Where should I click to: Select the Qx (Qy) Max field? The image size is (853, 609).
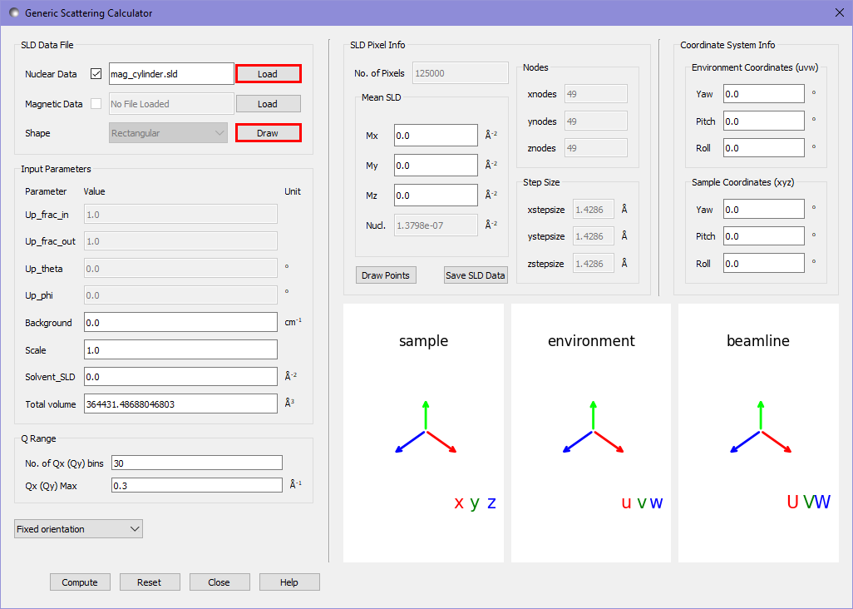tap(197, 485)
